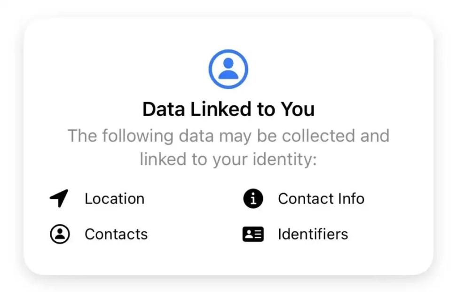Click the "Data Linked to You" heading

coord(228,109)
